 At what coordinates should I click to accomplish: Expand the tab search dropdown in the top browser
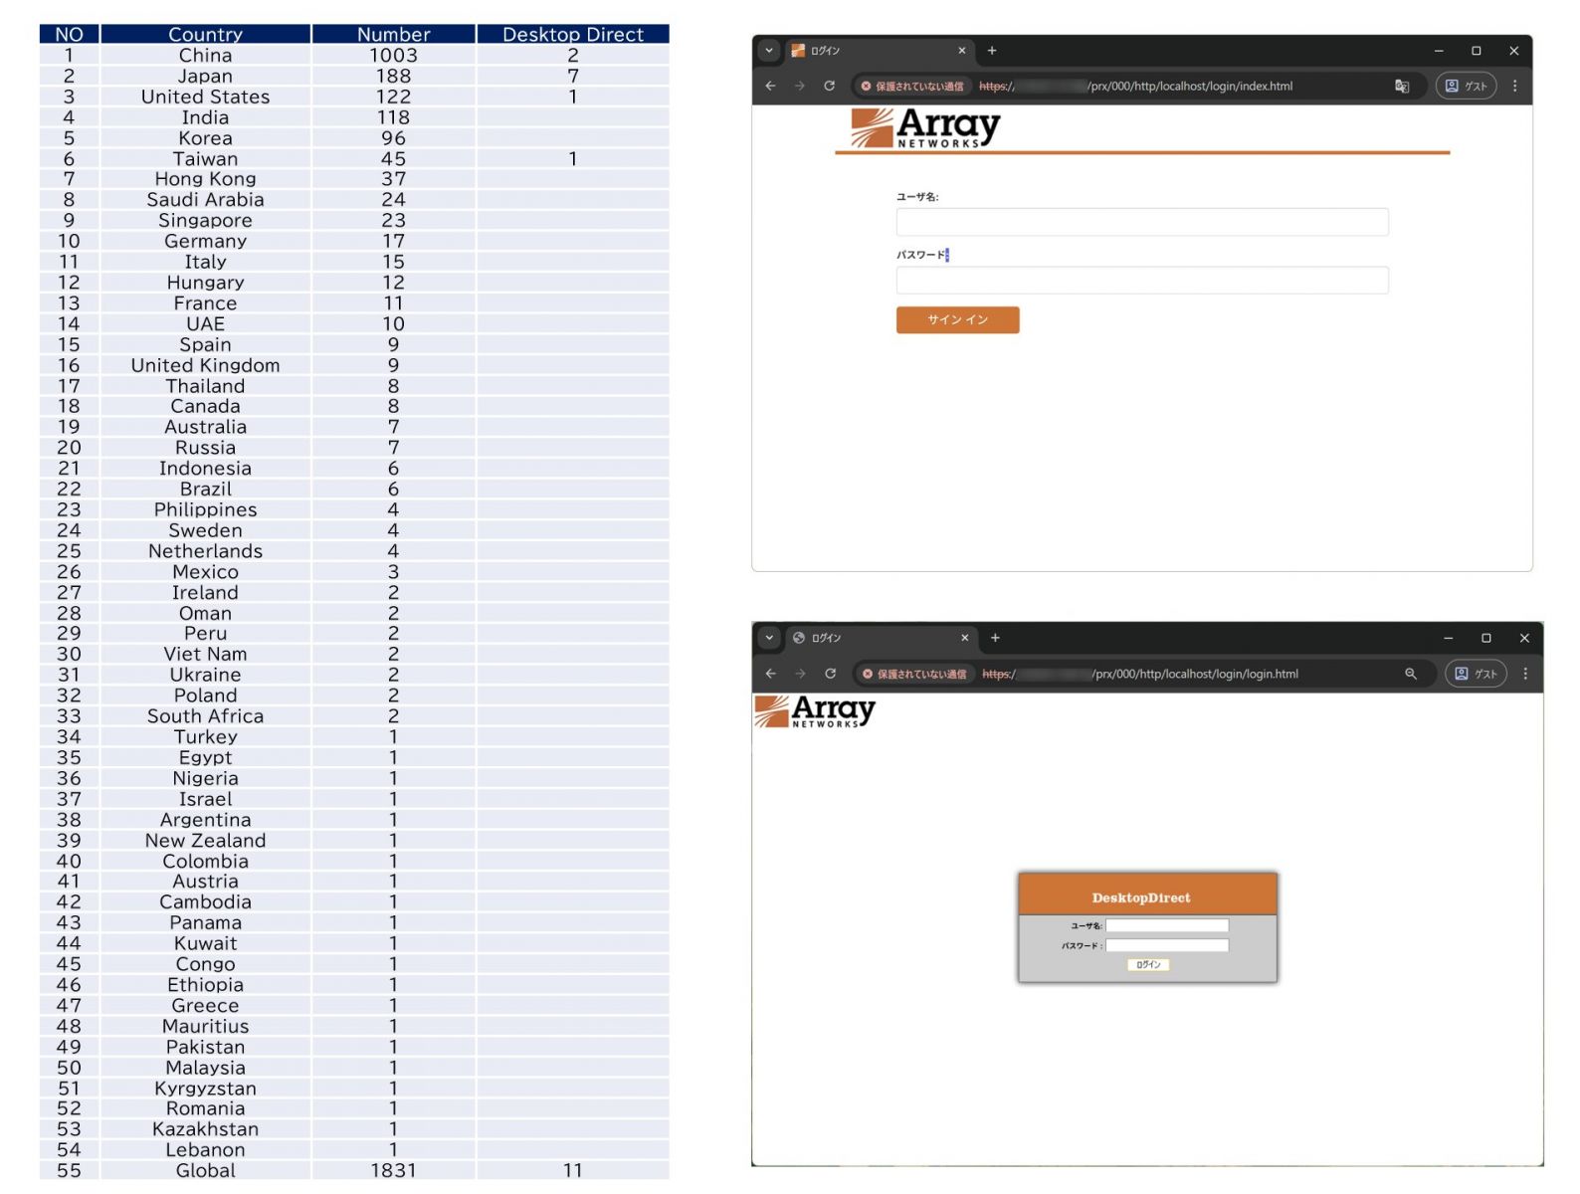769,51
